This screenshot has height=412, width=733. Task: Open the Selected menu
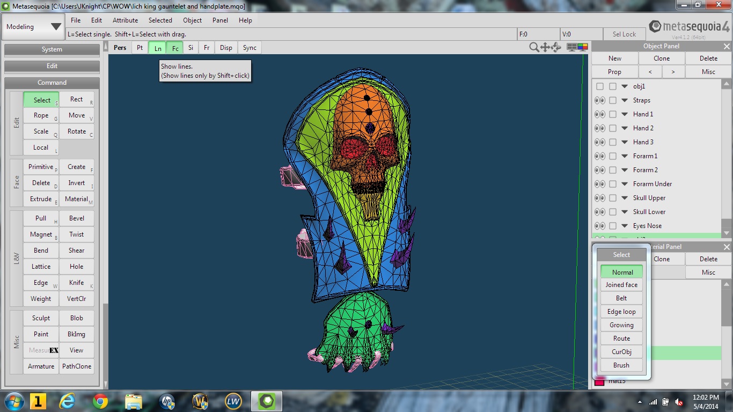click(x=160, y=20)
